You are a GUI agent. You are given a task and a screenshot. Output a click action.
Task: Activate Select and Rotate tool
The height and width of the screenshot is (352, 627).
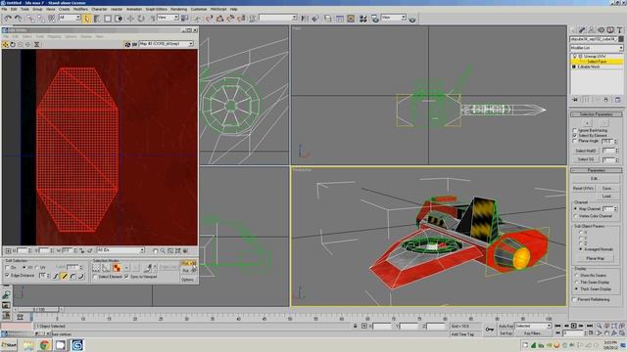pyautogui.click(x=141, y=19)
